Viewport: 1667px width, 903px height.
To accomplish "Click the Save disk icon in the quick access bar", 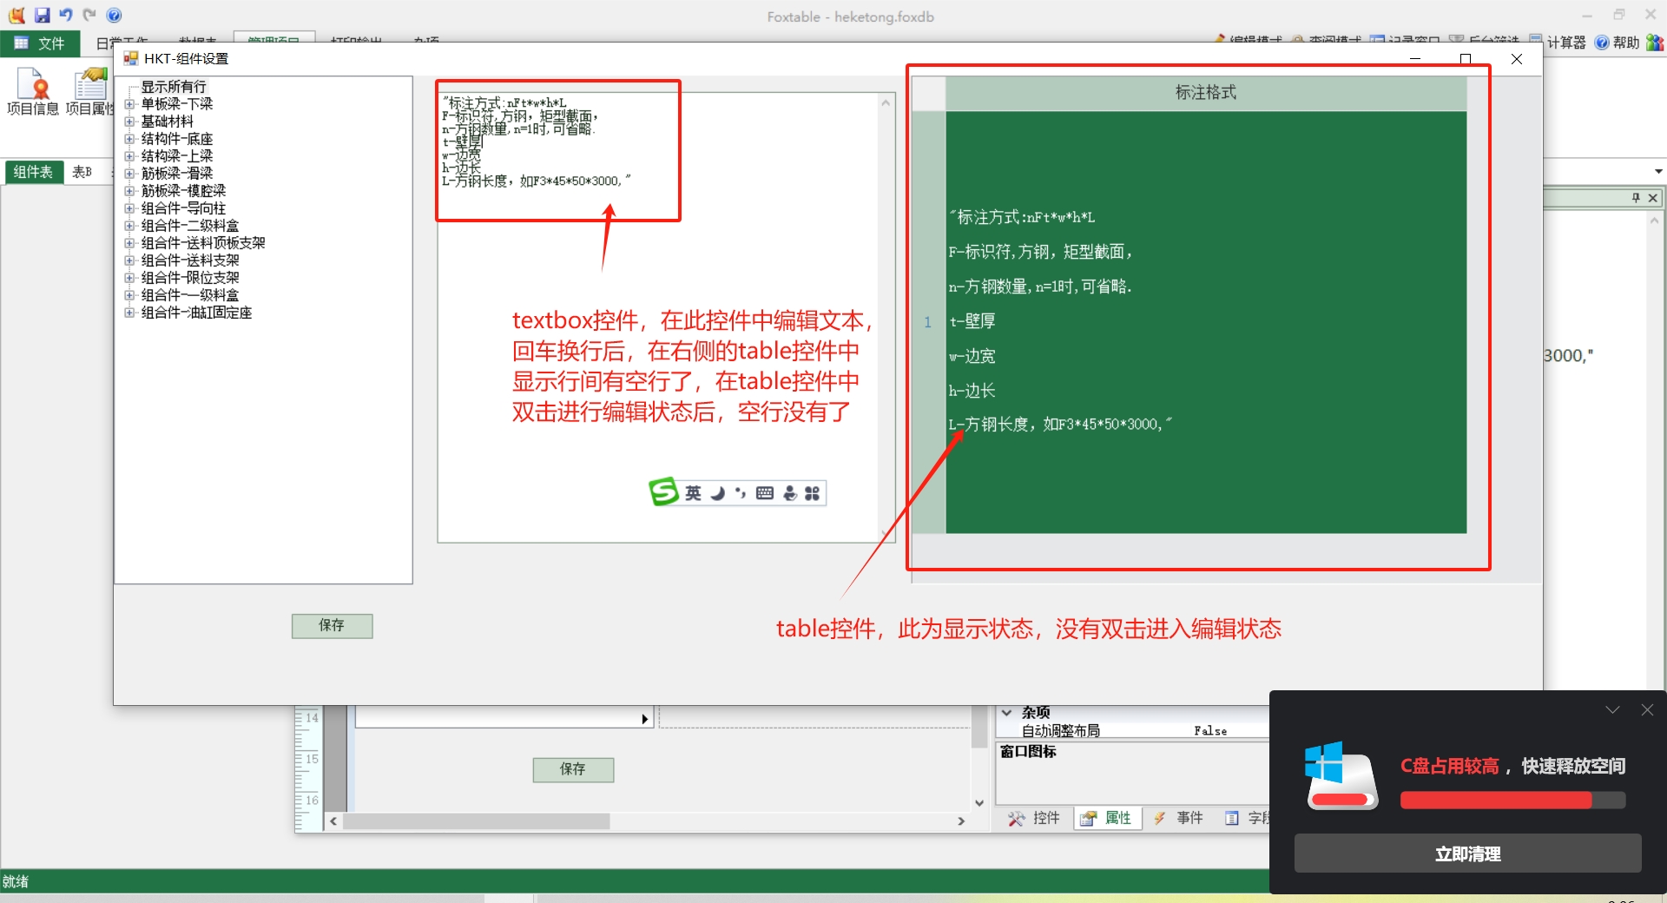I will click(x=42, y=15).
